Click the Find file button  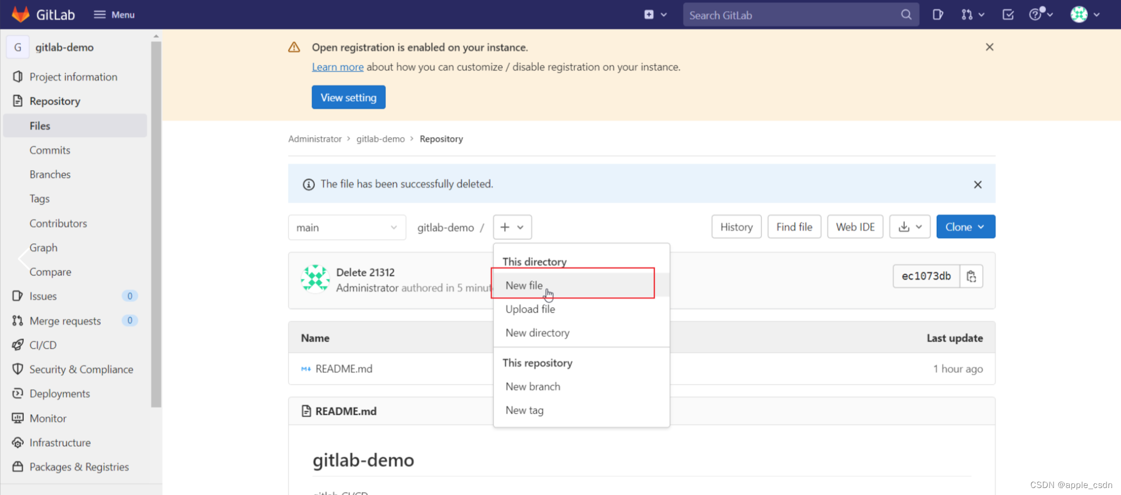(x=794, y=227)
